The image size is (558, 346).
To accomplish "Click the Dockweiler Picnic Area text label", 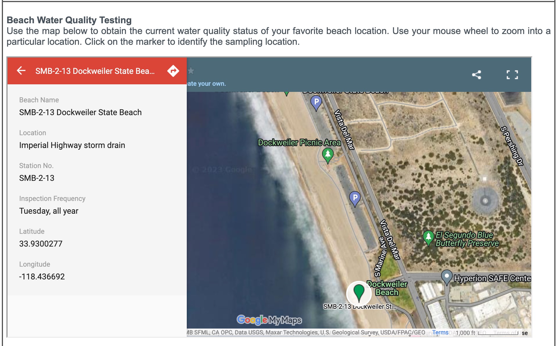I will point(299,142).
